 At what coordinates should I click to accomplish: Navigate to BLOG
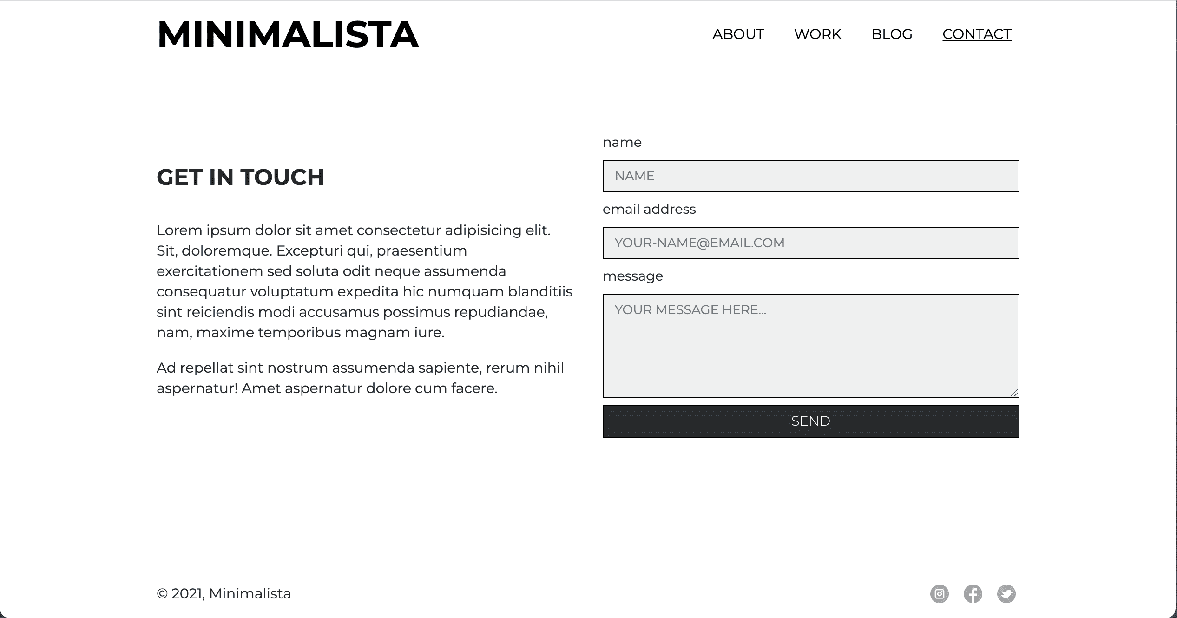point(892,34)
